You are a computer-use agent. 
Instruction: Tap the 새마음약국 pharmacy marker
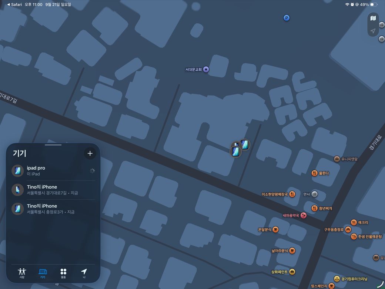304,216
